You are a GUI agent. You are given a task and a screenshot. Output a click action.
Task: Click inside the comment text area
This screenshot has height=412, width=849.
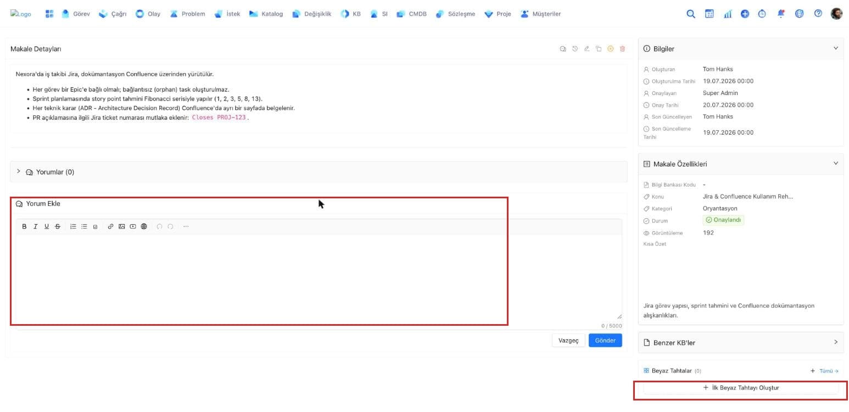319,278
